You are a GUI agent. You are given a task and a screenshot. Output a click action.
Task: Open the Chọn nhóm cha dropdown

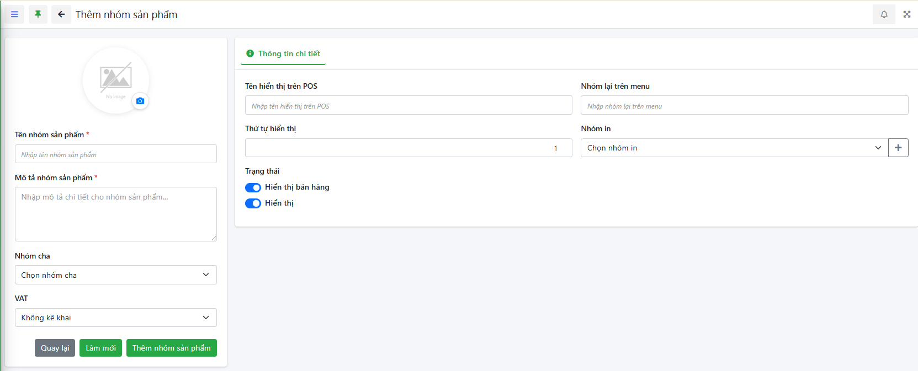coord(115,275)
